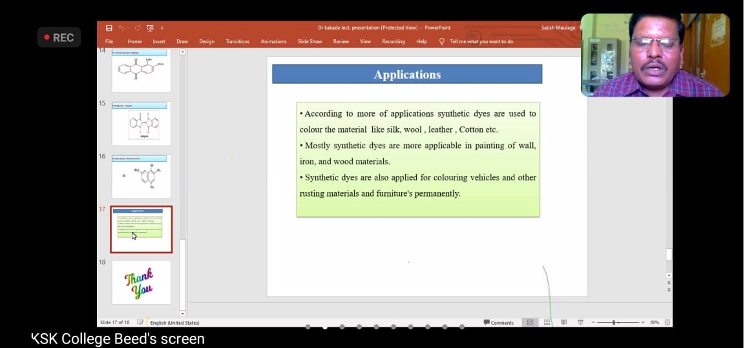This screenshot has width=756, height=348.
Task: Click the thumbnail pane scroll down arrow
Action: [x=183, y=313]
